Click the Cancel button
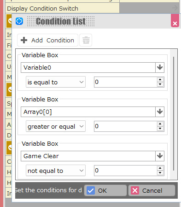 point(152,190)
